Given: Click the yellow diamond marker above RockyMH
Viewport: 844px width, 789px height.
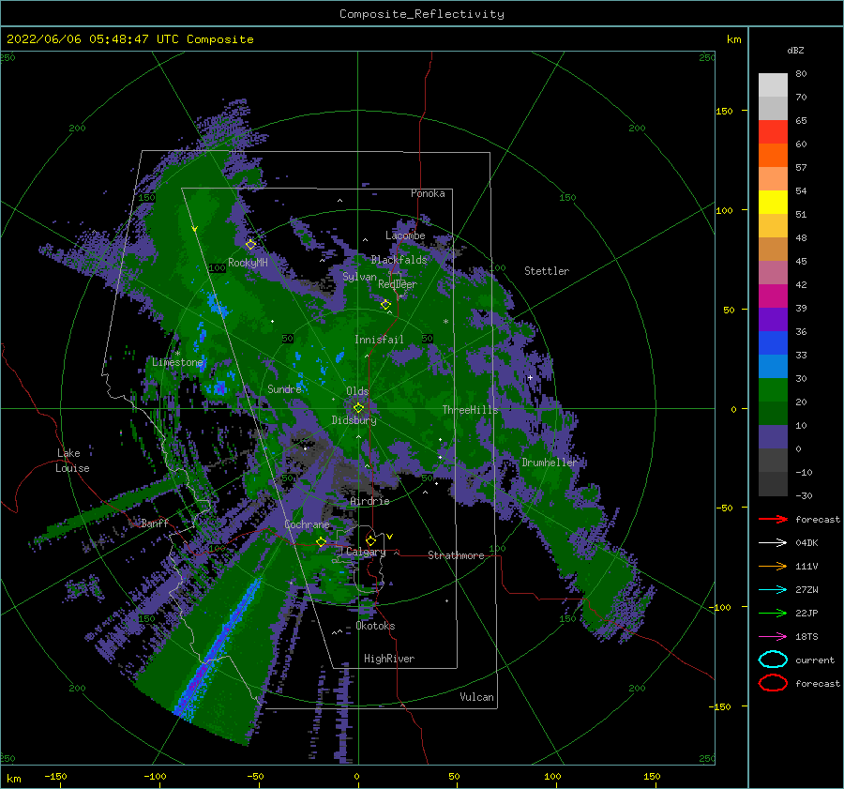Looking at the screenshot, I should pos(250,245).
